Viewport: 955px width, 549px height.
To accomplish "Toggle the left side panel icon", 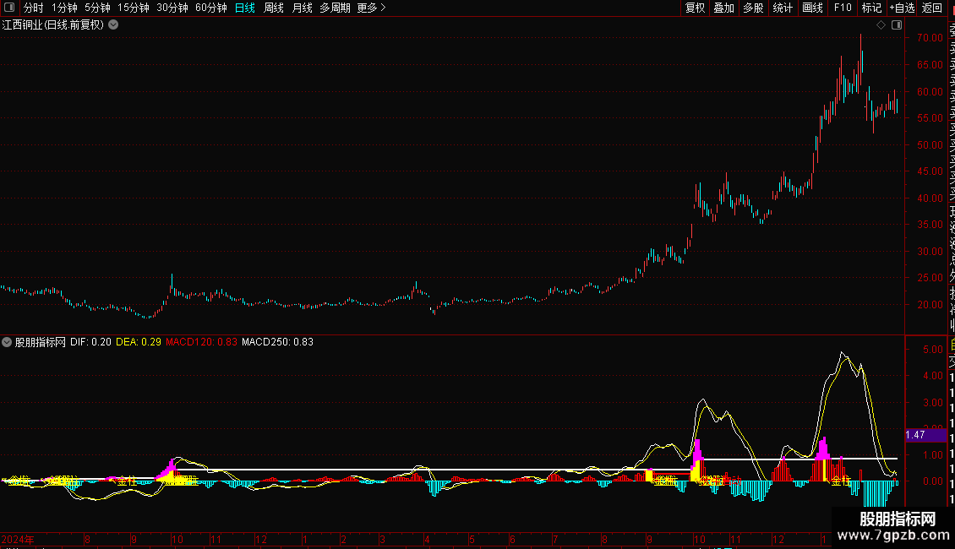I will [10, 8].
